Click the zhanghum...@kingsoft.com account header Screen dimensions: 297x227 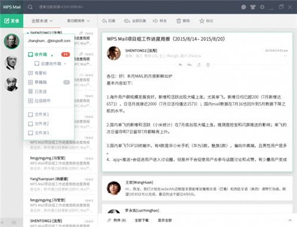(49, 41)
